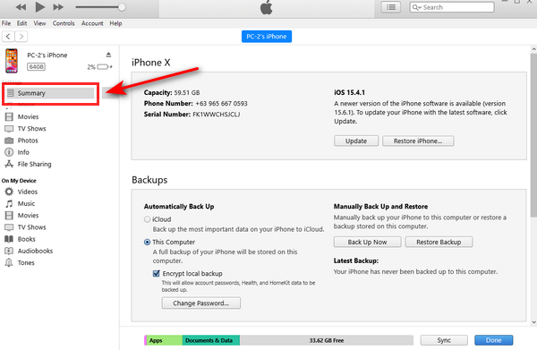
Task: Click the fast forward next button
Action: [58, 7]
